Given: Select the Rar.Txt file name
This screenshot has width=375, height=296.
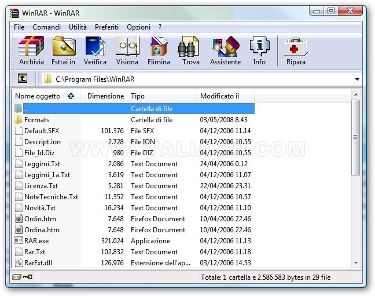Looking at the screenshot, I should pyautogui.click(x=35, y=252).
